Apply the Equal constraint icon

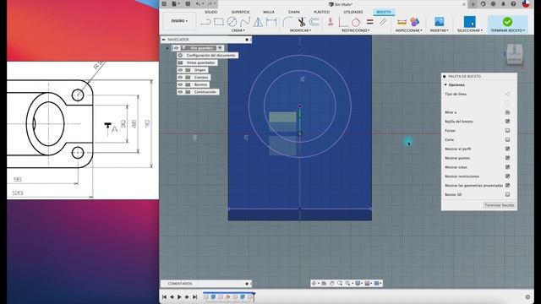pos(370,22)
